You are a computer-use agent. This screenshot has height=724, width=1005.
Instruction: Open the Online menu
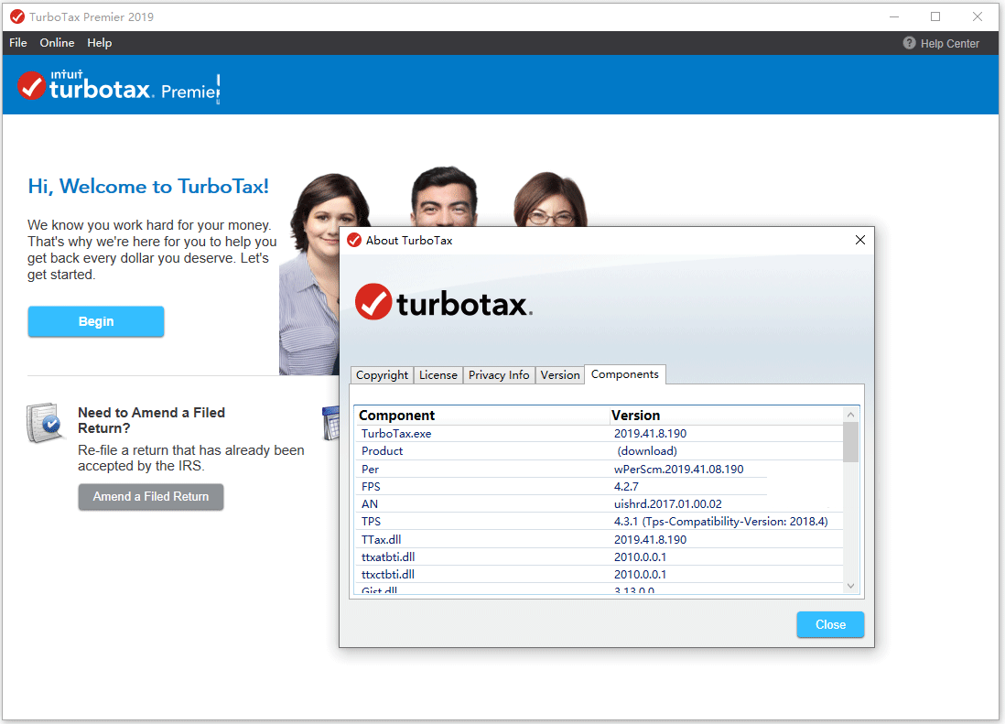tap(57, 43)
